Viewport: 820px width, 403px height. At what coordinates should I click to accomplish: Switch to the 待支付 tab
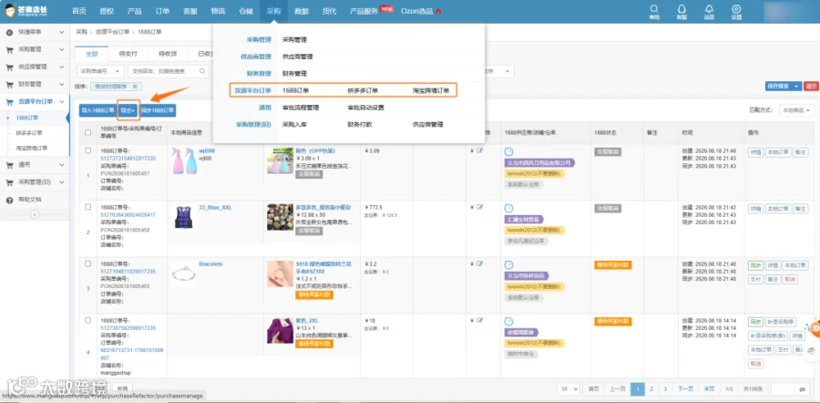pos(128,54)
